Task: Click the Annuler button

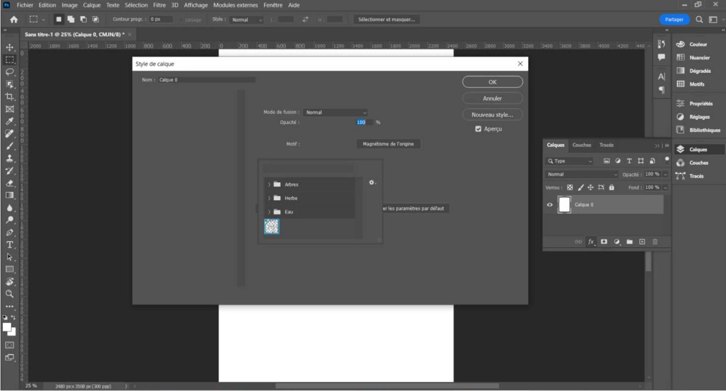Action: (492, 99)
